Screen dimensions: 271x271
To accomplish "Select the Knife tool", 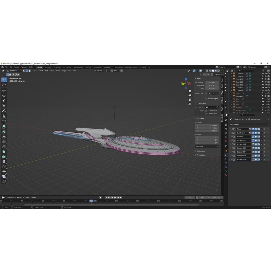I will (x=4, y=147).
